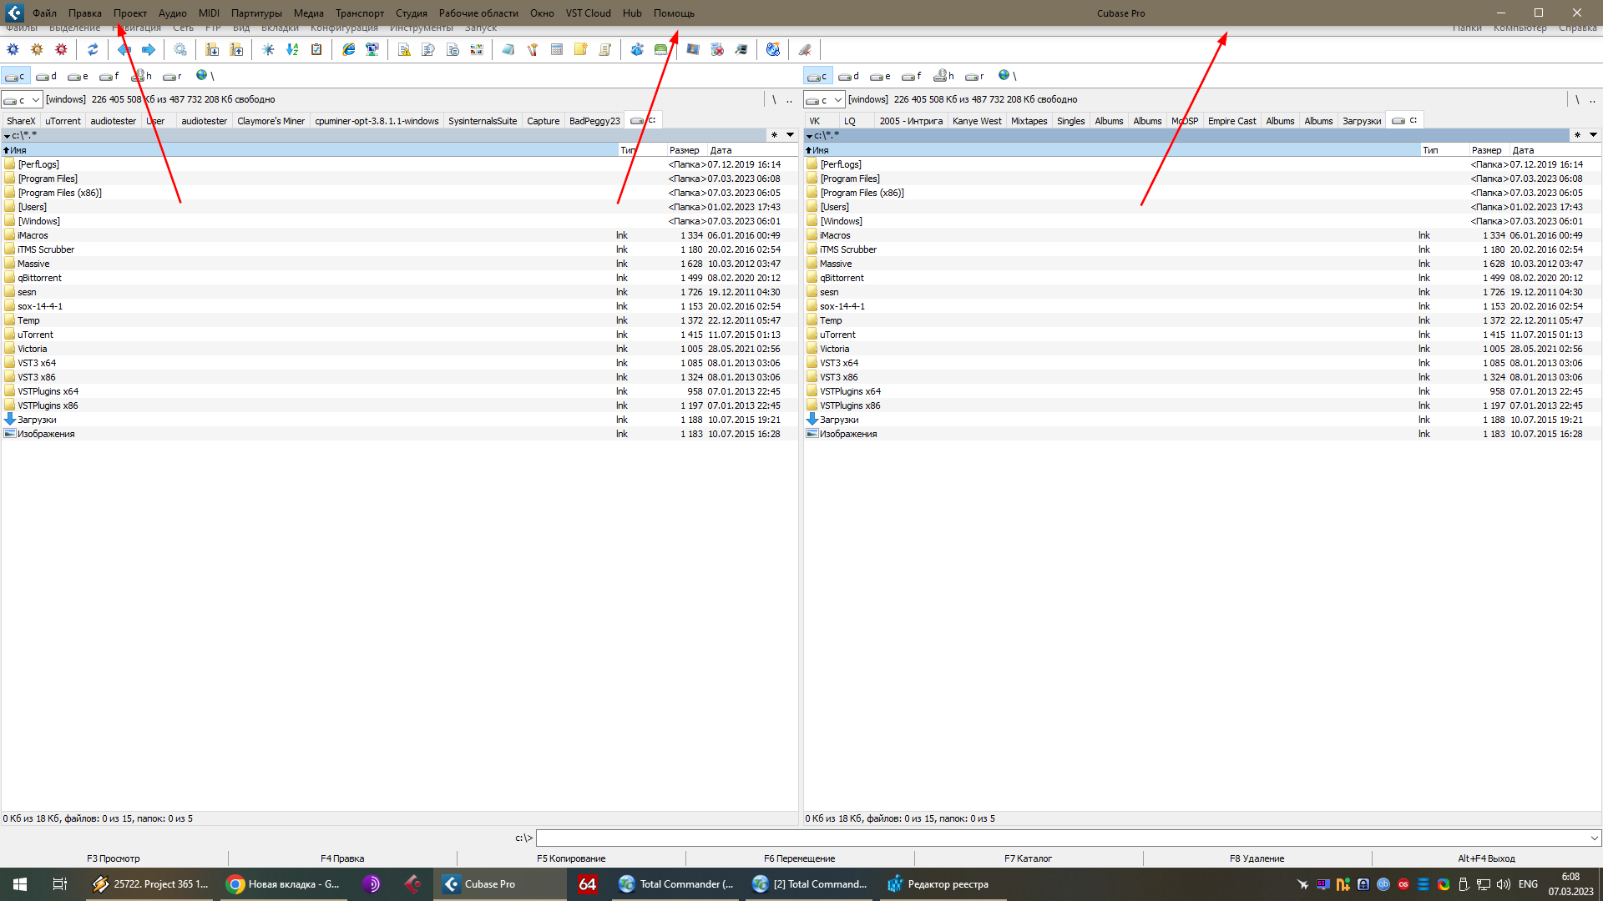Open left panel drive selection dropdown
The height and width of the screenshot is (901, 1603).
click(36, 100)
